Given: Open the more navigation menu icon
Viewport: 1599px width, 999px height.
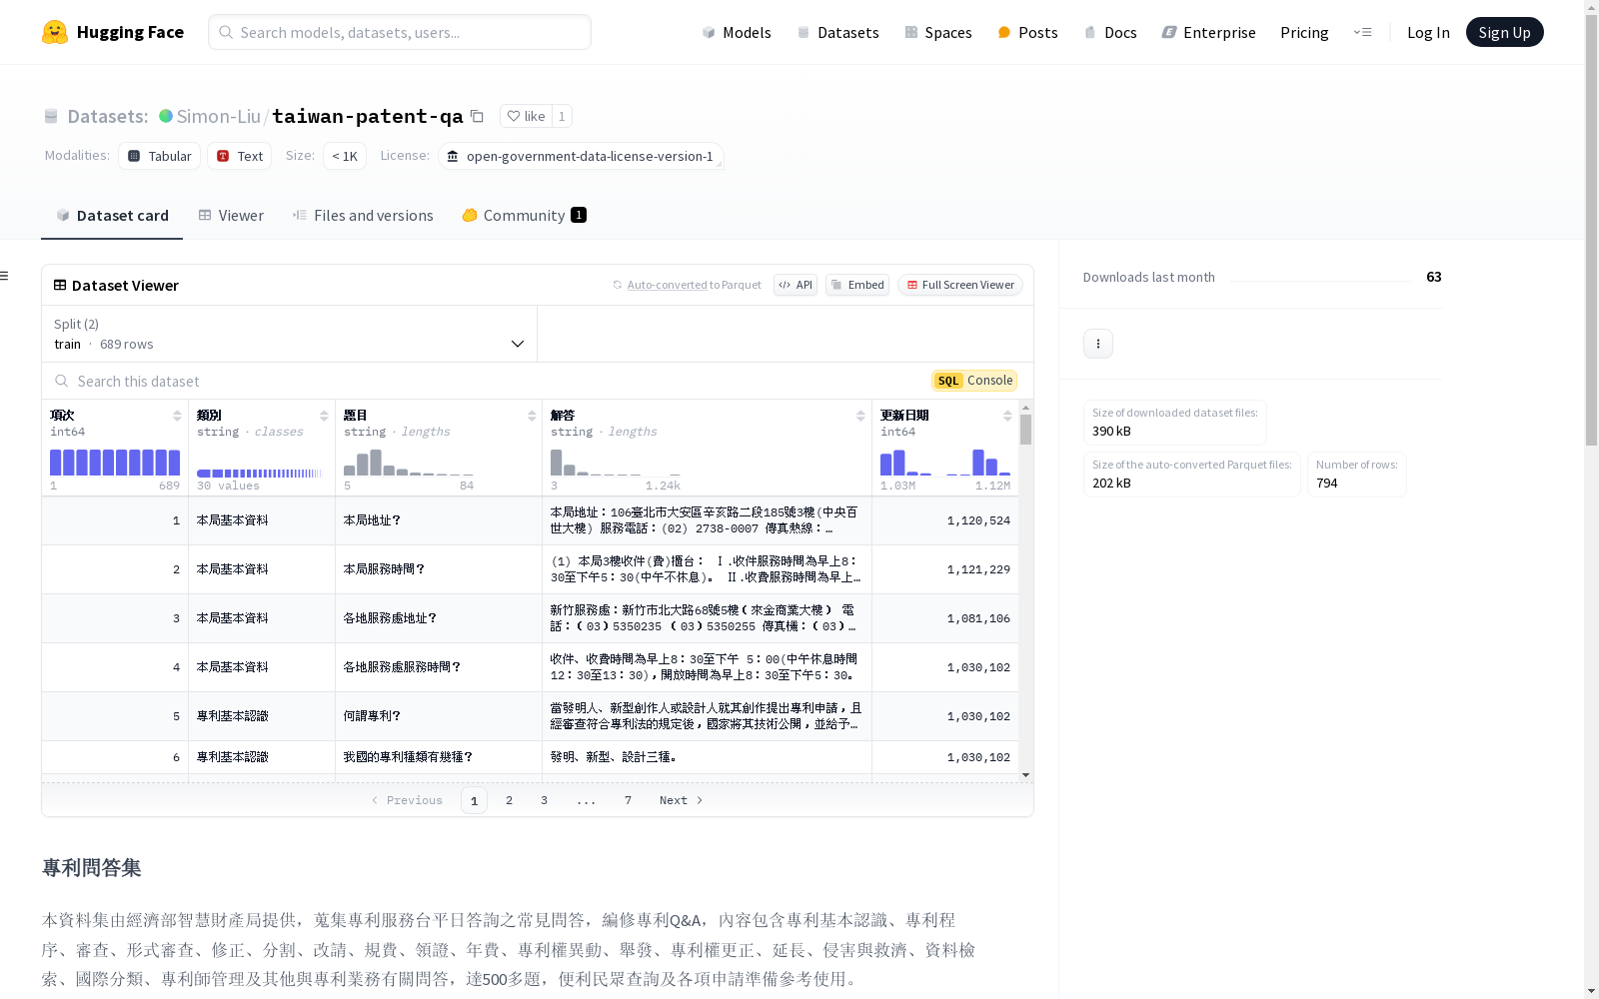Looking at the screenshot, I should pyautogui.click(x=1362, y=32).
